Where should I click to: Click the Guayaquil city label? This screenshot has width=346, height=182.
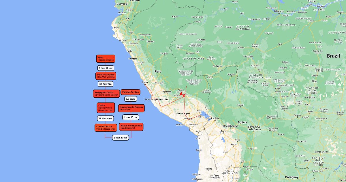122,4
